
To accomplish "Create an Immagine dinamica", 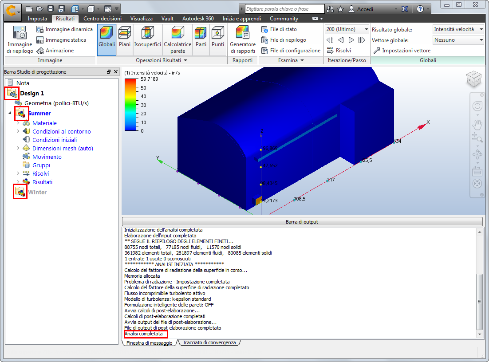I will pos(64,29).
